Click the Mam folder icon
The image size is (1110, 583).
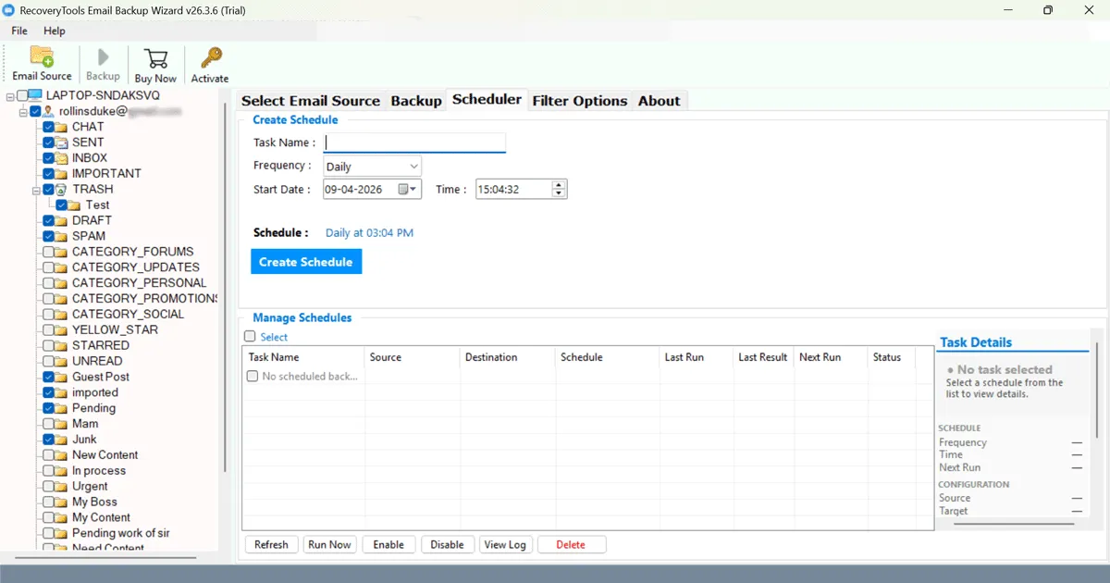[x=63, y=424]
